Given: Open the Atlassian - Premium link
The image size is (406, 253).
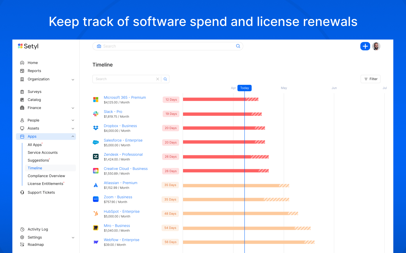Looking at the screenshot, I should click(x=121, y=183).
